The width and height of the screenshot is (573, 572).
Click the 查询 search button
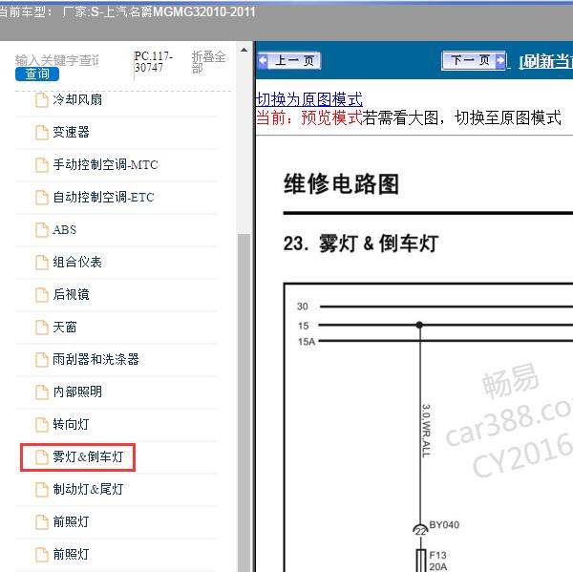[x=37, y=74]
